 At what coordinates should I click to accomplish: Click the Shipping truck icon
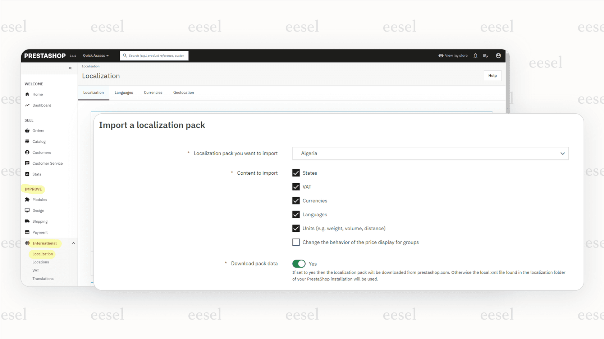point(27,221)
